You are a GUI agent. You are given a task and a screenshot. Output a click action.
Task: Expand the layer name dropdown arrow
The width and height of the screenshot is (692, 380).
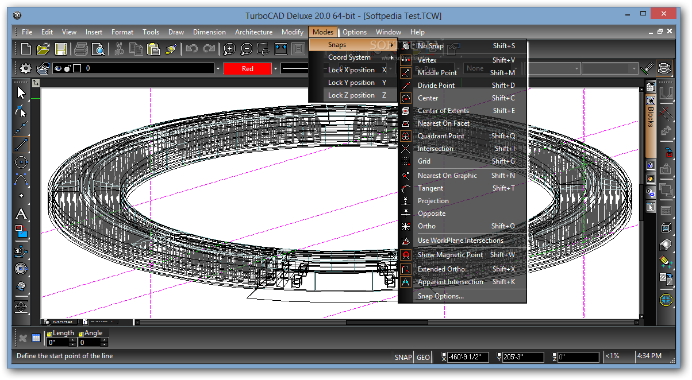218,69
